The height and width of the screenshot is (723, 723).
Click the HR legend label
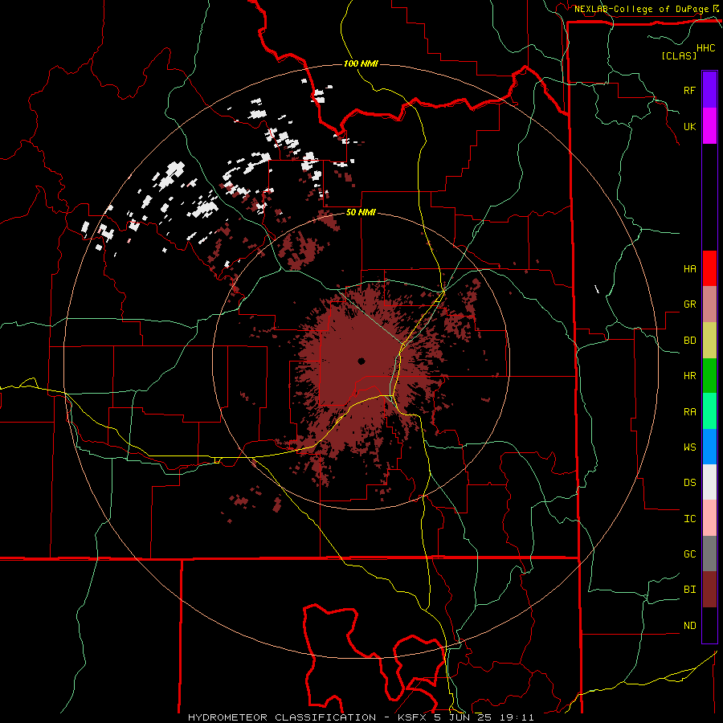click(x=689, y=376)
